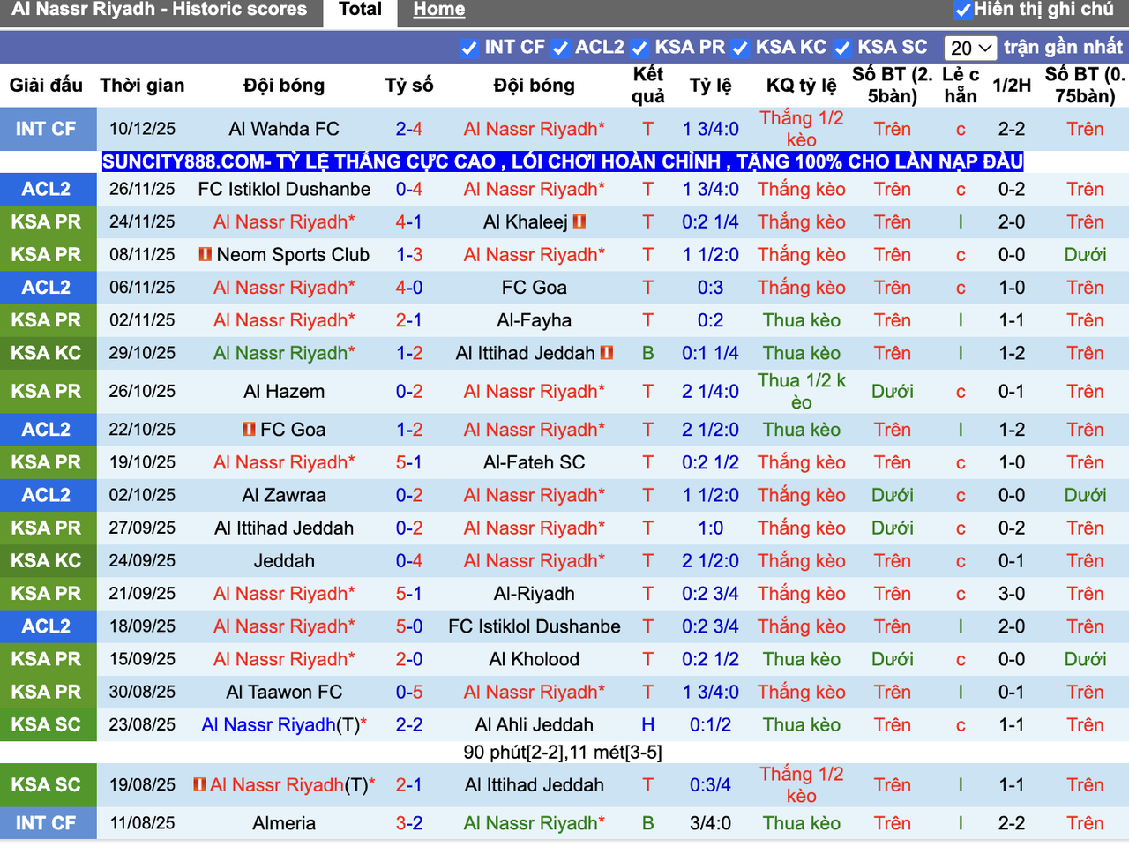
Task: Click the "Thời gian" column header
Action: click(x=142, y=86)
